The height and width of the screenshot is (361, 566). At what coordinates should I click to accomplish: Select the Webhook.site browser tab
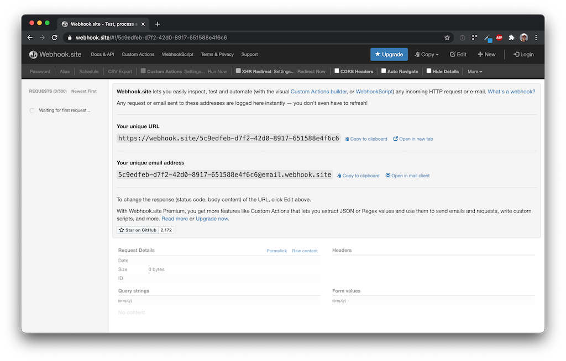pyautogui.click(x=103, y=24)
